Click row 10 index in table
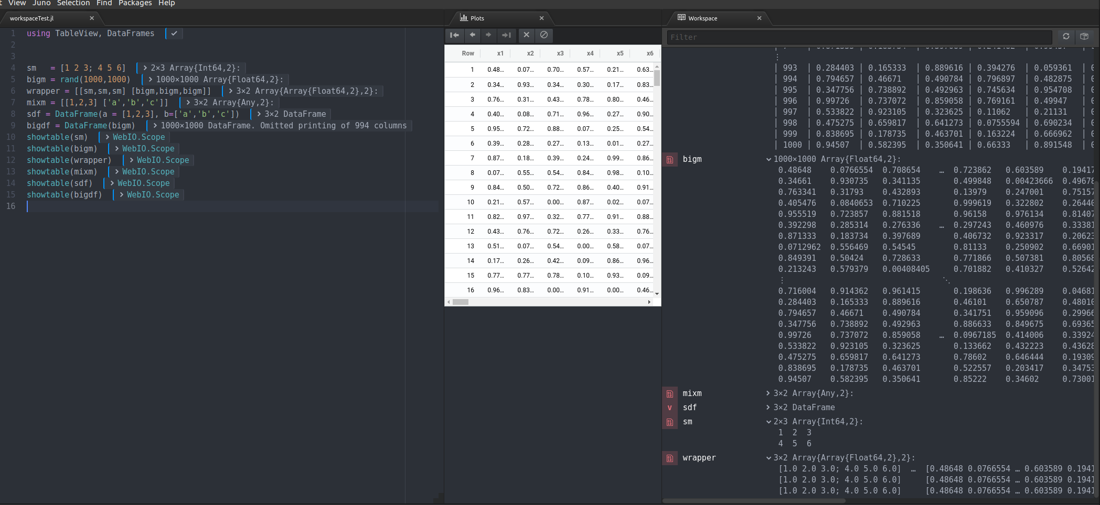Viewport: 1100px width, 505px height. 471,202
